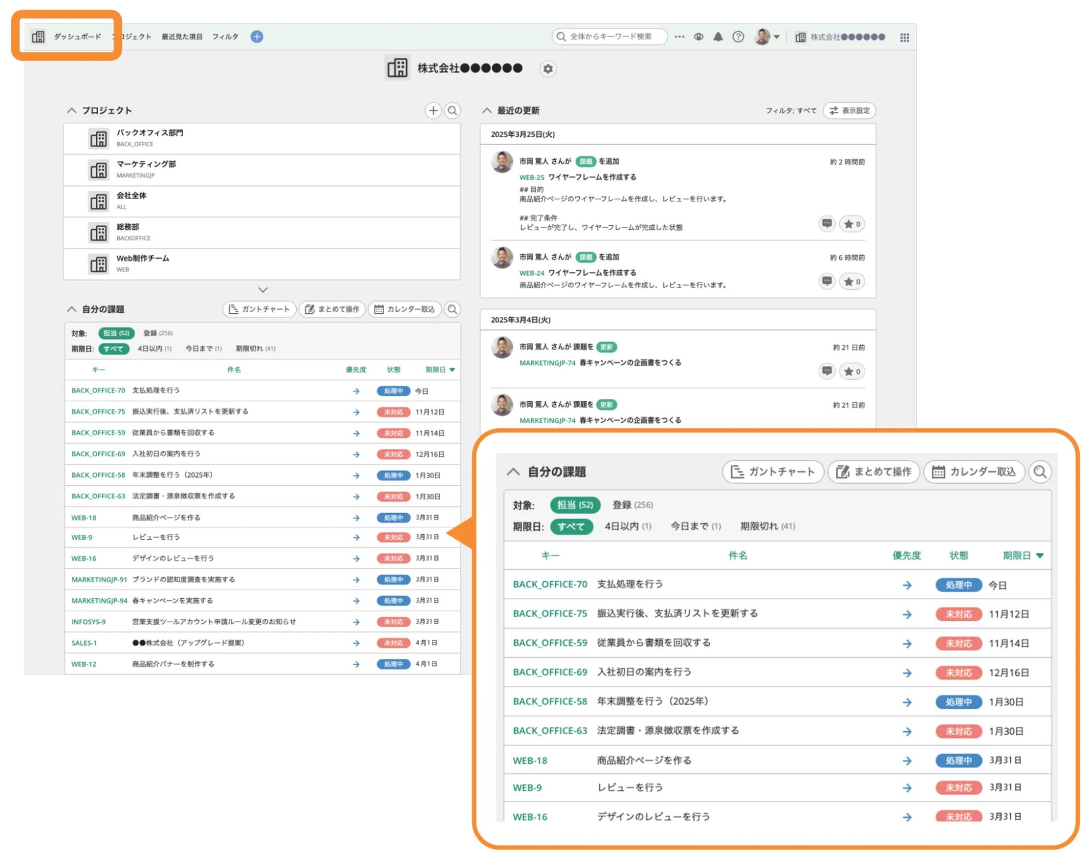Add a project with plus button
The width and height of the screenshot is (1090, 858).
[x=433, y=111]
